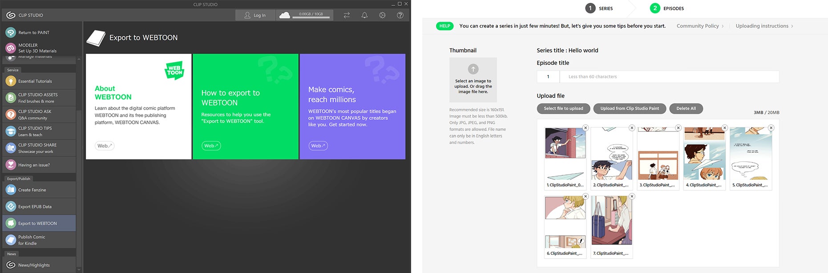
Task: Select Export EPUB Data
Action: point(39,206)
